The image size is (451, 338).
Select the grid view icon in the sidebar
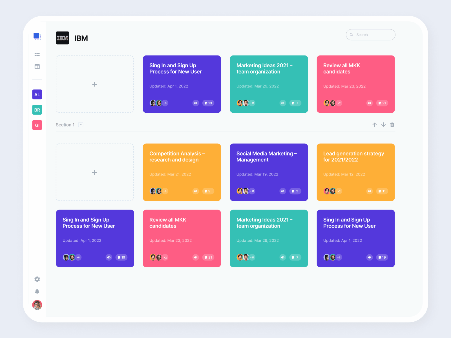pyautogui.click(x=37, y=54)
